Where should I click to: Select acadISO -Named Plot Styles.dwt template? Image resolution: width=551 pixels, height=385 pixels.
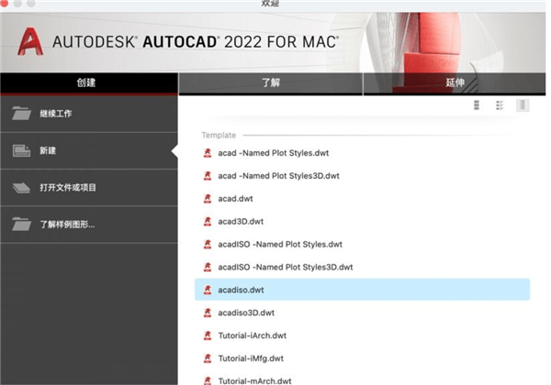(x=363, y=244)
